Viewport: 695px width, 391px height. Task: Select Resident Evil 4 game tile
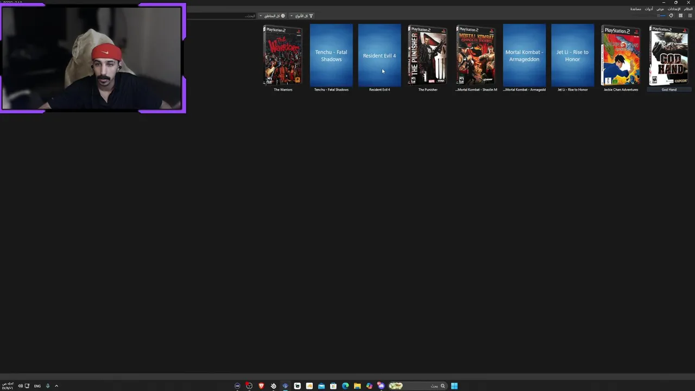(380, 55)
